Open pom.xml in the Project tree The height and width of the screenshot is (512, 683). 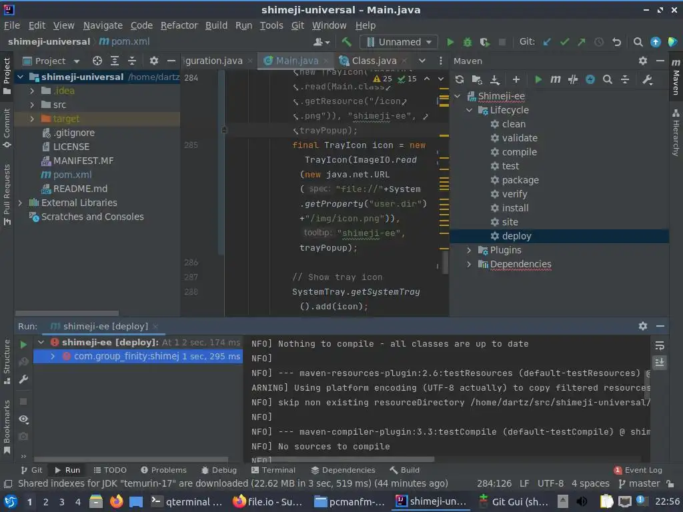(72, 175)
